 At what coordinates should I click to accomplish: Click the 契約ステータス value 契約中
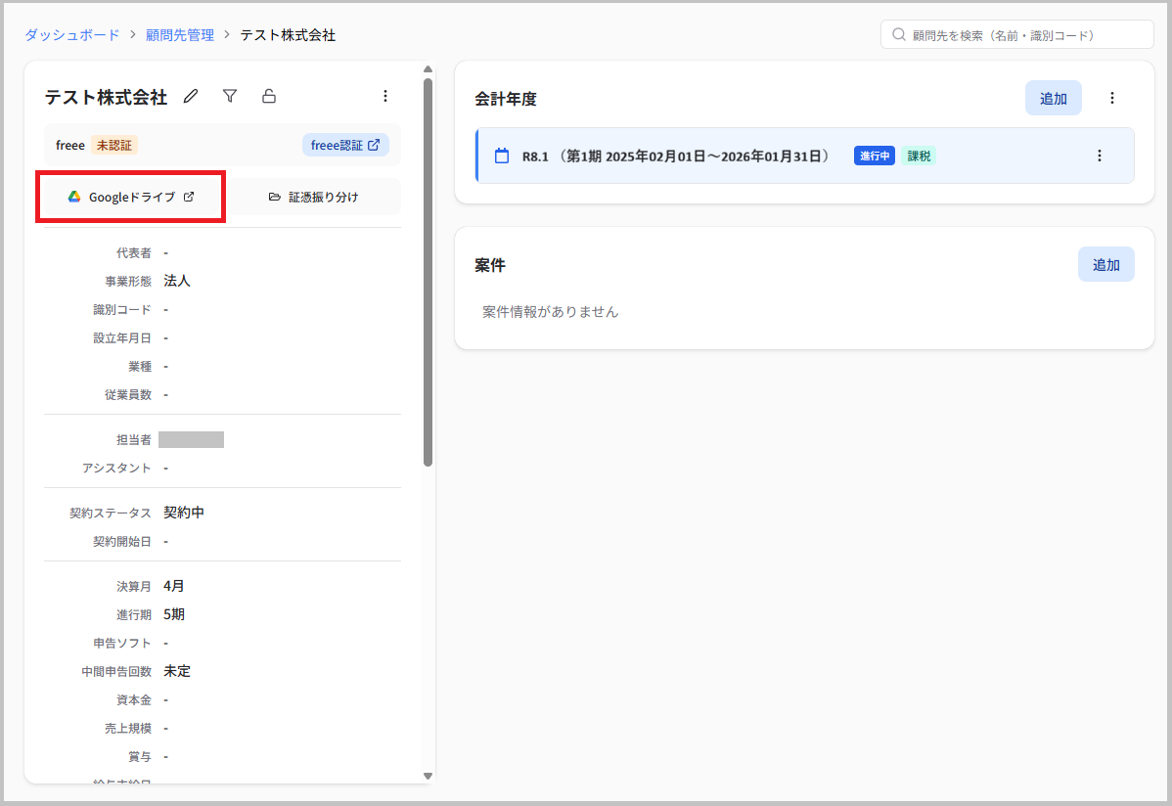[184, 513]
